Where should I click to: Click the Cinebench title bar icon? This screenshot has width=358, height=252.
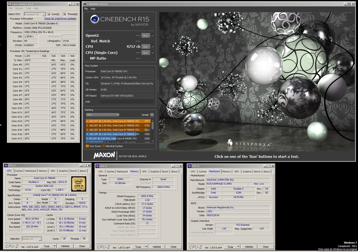point(85,4)
